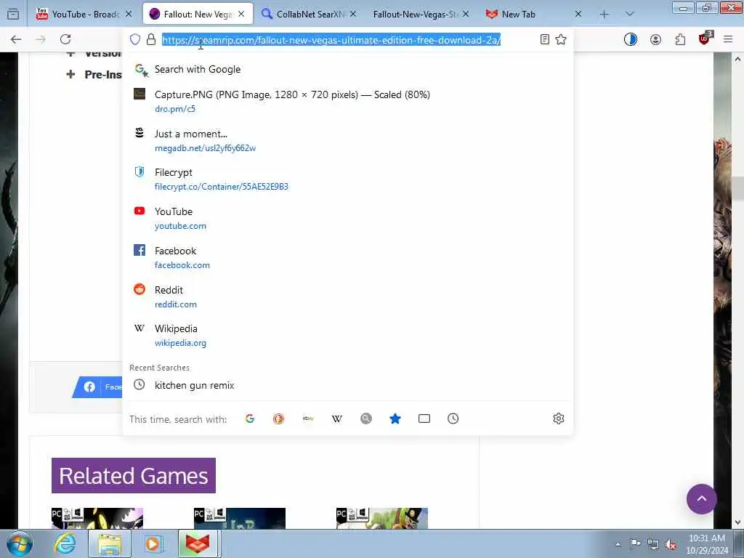Open the Extensions puzzle icon
Image resolution: width=744 pixels, height=558 pixels.
(x=680, y=39)
